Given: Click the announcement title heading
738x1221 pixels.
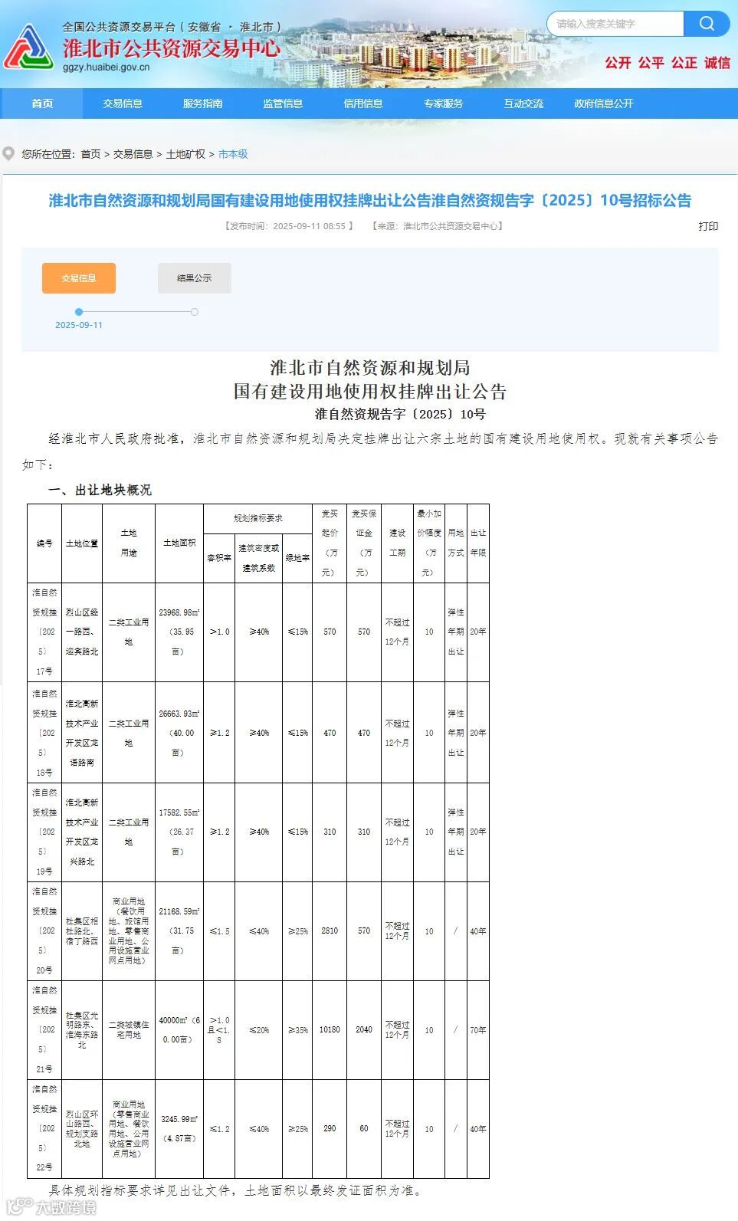Looking at the screenshot, I should (370, 201).
